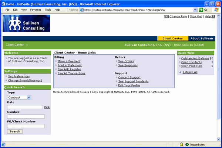
Task: Click the NetSuite copyright release text
Action: click(111, 92)
